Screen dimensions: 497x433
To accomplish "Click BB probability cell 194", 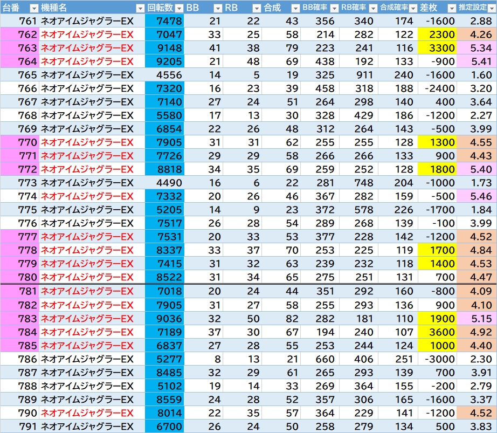I will (x=320, y=332).
